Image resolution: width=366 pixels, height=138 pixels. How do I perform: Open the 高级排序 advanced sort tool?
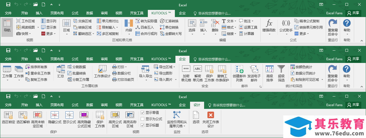click(269, 74)
